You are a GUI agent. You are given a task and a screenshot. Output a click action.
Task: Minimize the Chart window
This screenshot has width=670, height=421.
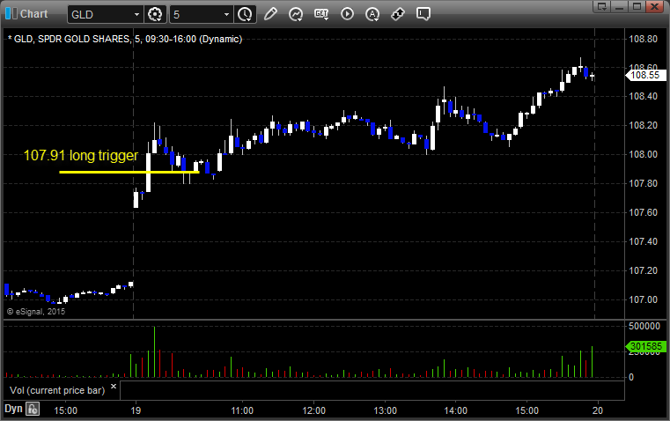(619, 6)
